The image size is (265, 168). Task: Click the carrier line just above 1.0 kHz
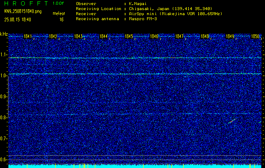point(135,74)
